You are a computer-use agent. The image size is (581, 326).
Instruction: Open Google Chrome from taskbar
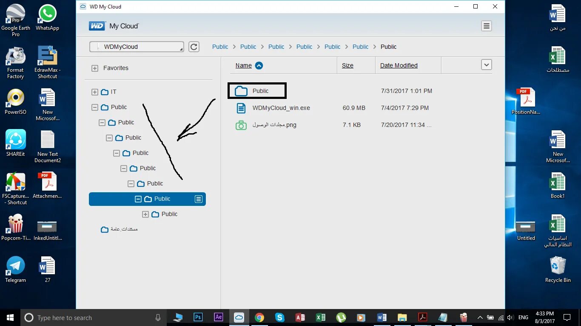[x=259, y=318]
